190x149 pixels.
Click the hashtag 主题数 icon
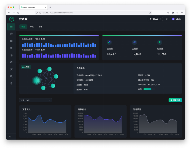pos(134,42)
